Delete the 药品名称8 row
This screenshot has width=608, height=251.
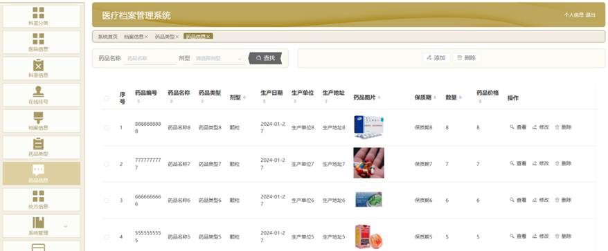(563, 127)
